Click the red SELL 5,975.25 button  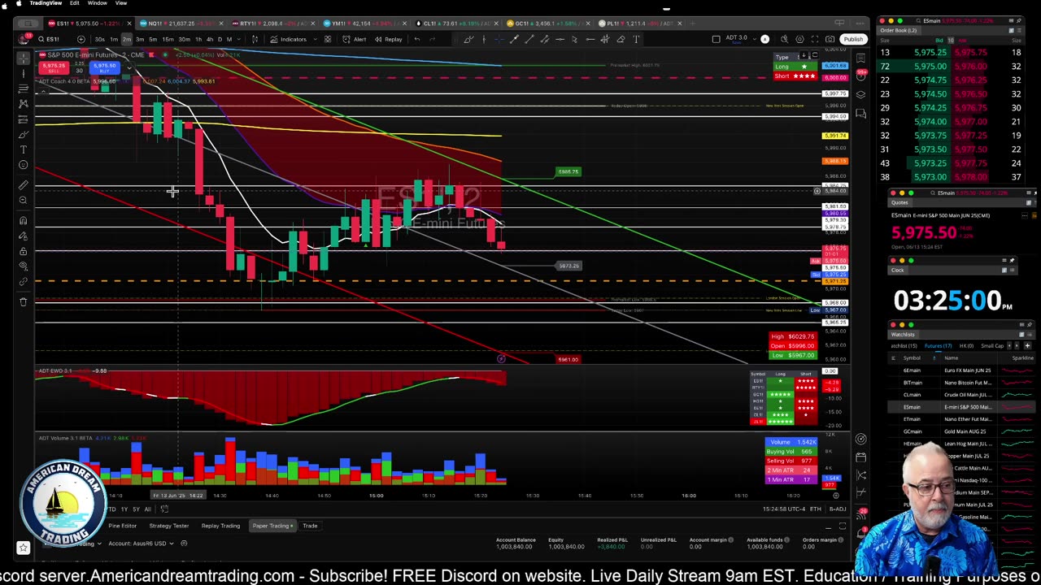tap(54, 68)
